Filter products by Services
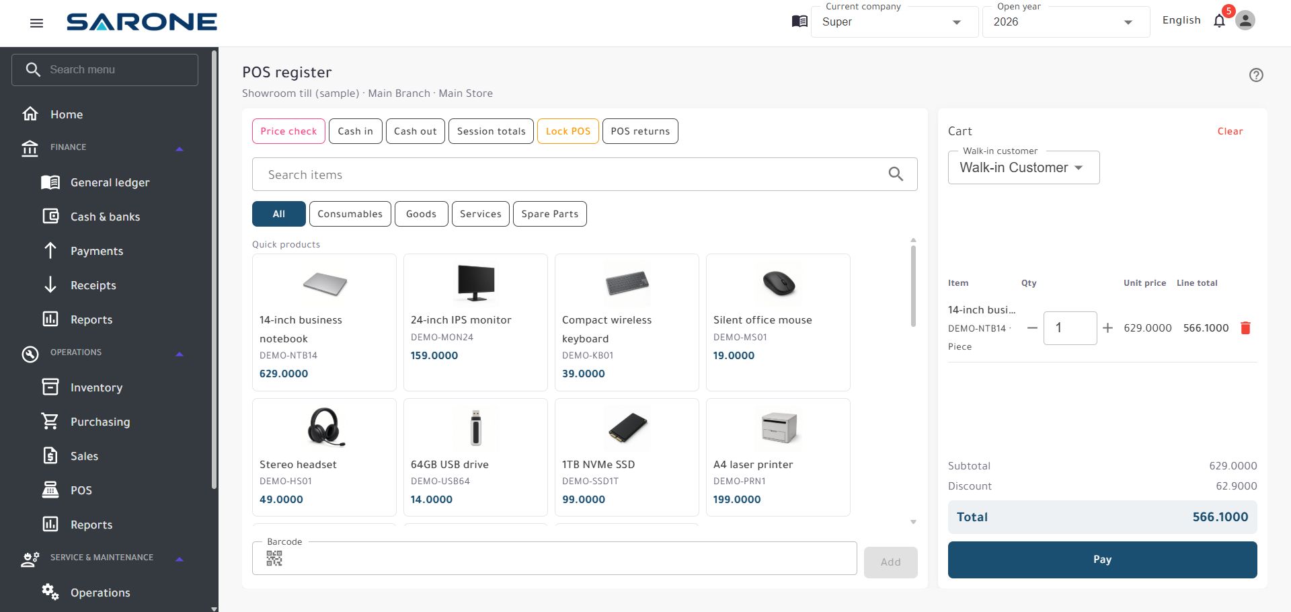1291x612 pixels. [481, 214]
